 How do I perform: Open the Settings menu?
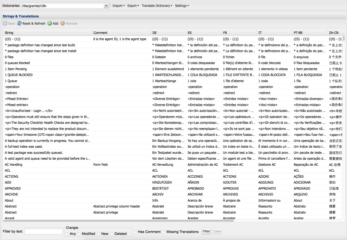[182, 6]
